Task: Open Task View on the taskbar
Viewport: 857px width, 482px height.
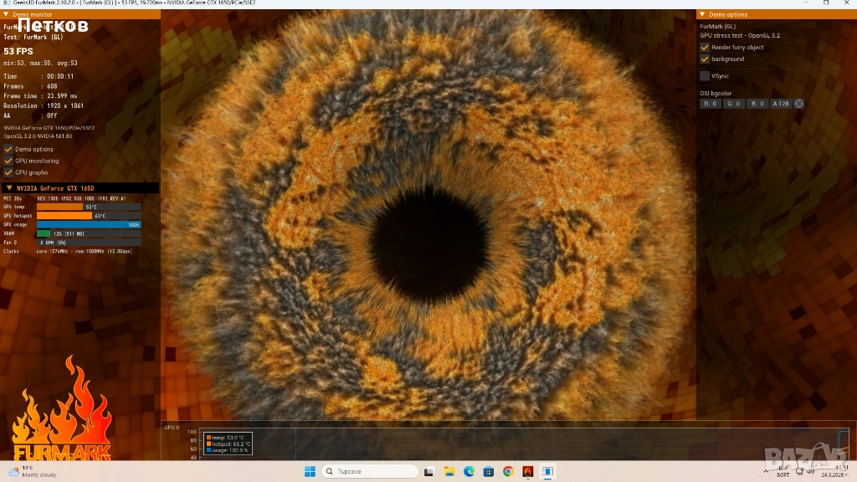Action: coord(428,471)
